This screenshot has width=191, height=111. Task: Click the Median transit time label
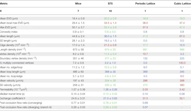[12, 94]
